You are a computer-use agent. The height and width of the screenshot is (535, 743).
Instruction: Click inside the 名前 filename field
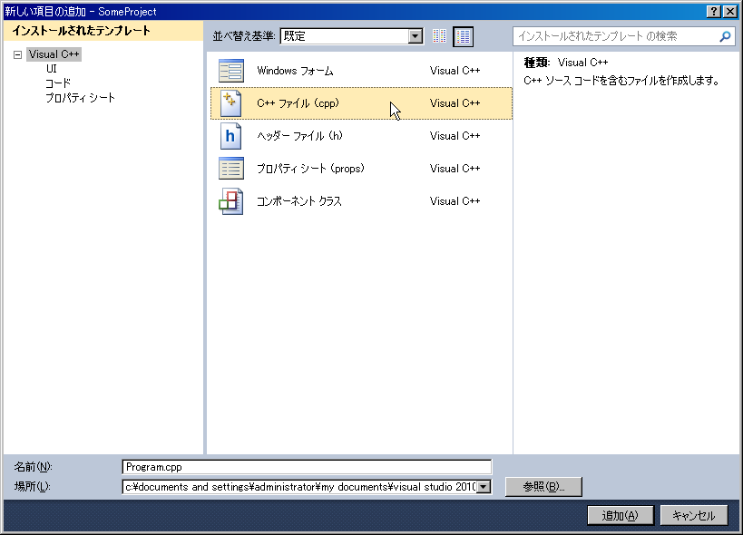tap(304, 467)
